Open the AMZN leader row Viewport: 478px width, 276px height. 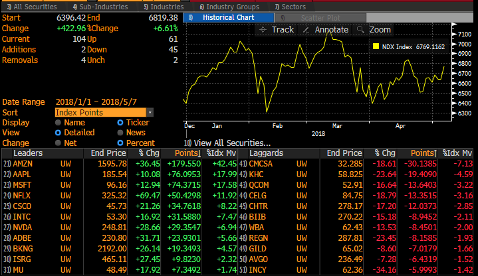click(x=120, y=164)
